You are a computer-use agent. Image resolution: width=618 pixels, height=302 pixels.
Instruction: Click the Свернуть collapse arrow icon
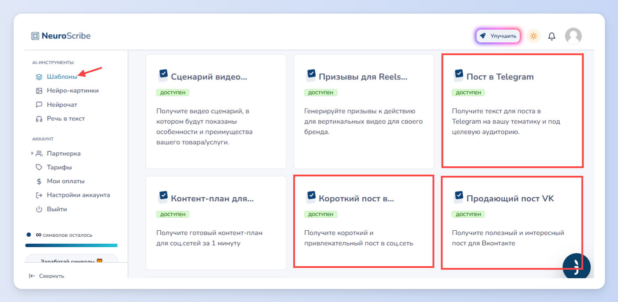coord(32,276)
